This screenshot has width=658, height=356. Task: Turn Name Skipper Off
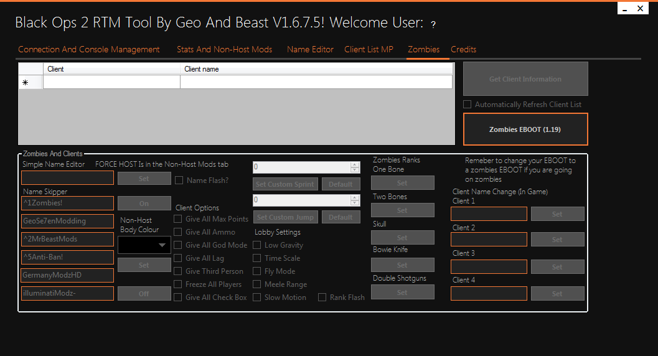pos(144,294)
